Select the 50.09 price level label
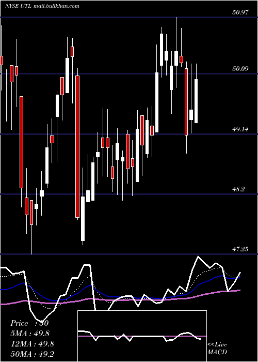Screen dimensions: 258x362 click(240, 69)
